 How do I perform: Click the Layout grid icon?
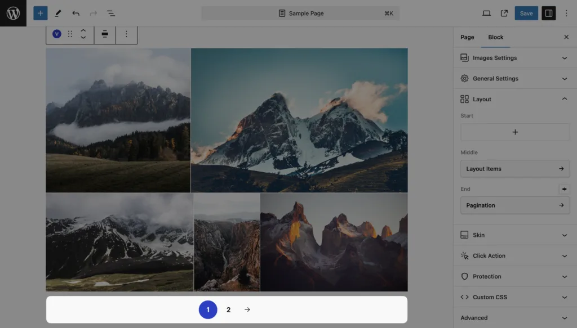pos(464,99)
